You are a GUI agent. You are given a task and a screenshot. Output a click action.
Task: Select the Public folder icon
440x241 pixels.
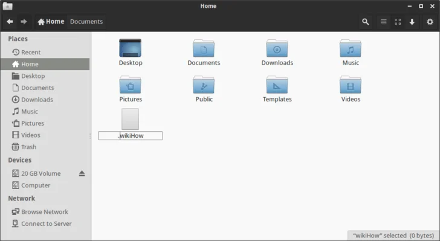(204, 85)
